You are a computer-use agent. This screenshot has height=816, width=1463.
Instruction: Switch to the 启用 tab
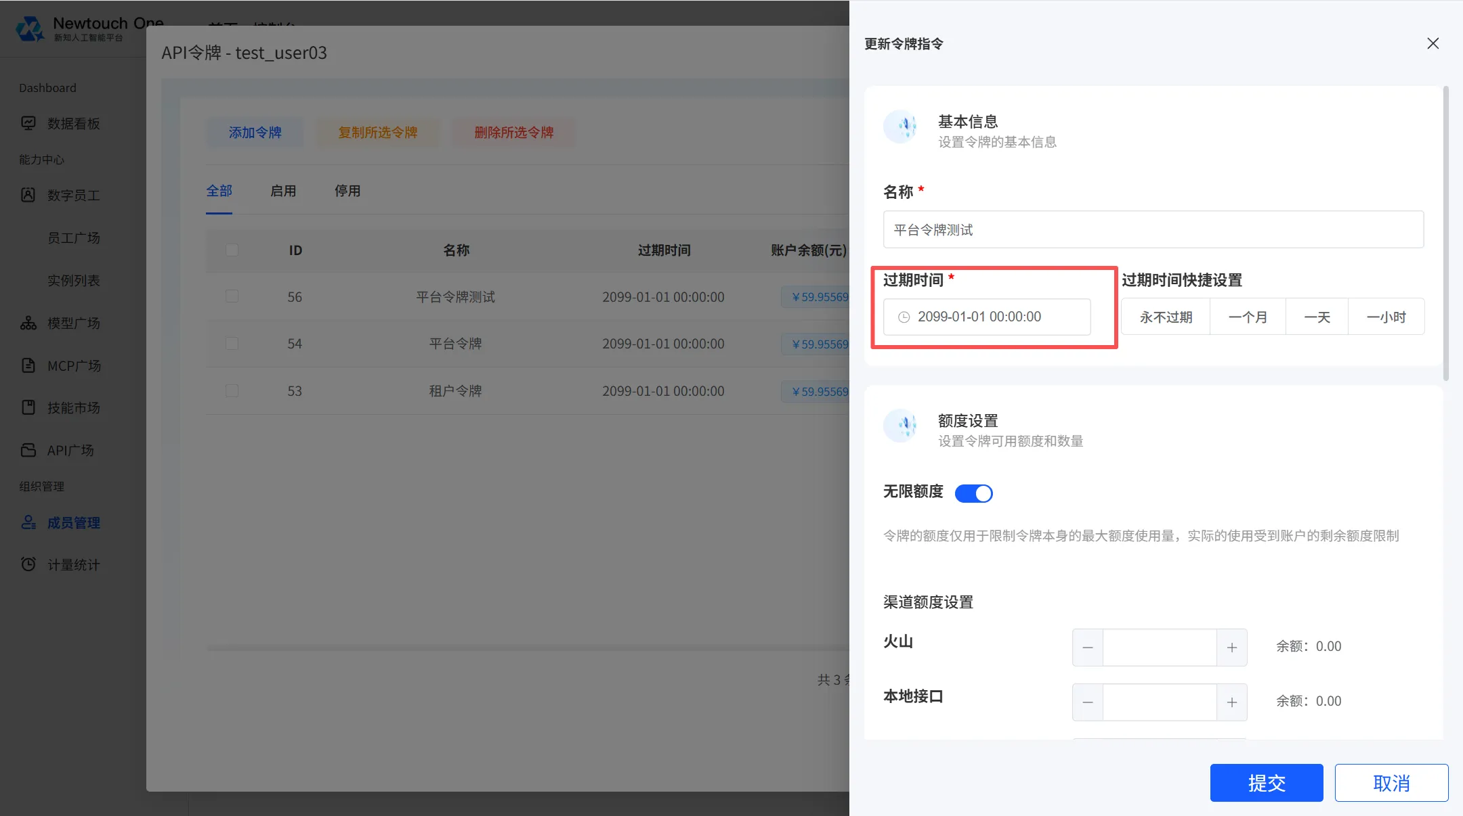pos(283,191)
